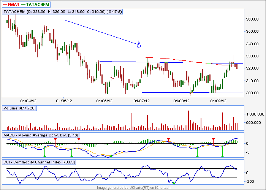Select the TATACHEM OHLC title label
This screenshot has width=266, height=190.
click(x=62, y=12)
